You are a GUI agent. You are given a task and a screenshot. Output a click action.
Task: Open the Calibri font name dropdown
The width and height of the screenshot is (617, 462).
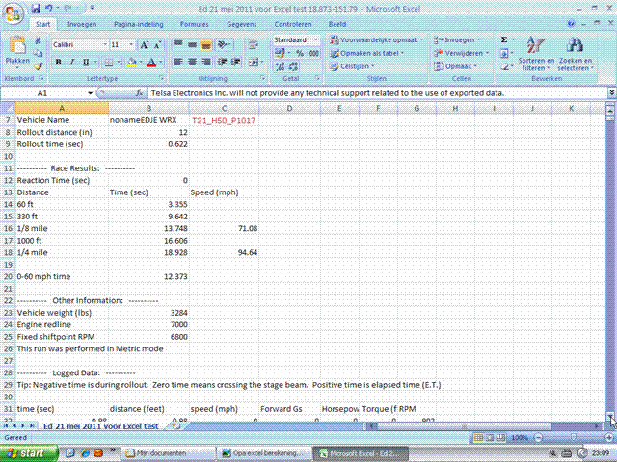click(x=105, y=45)
